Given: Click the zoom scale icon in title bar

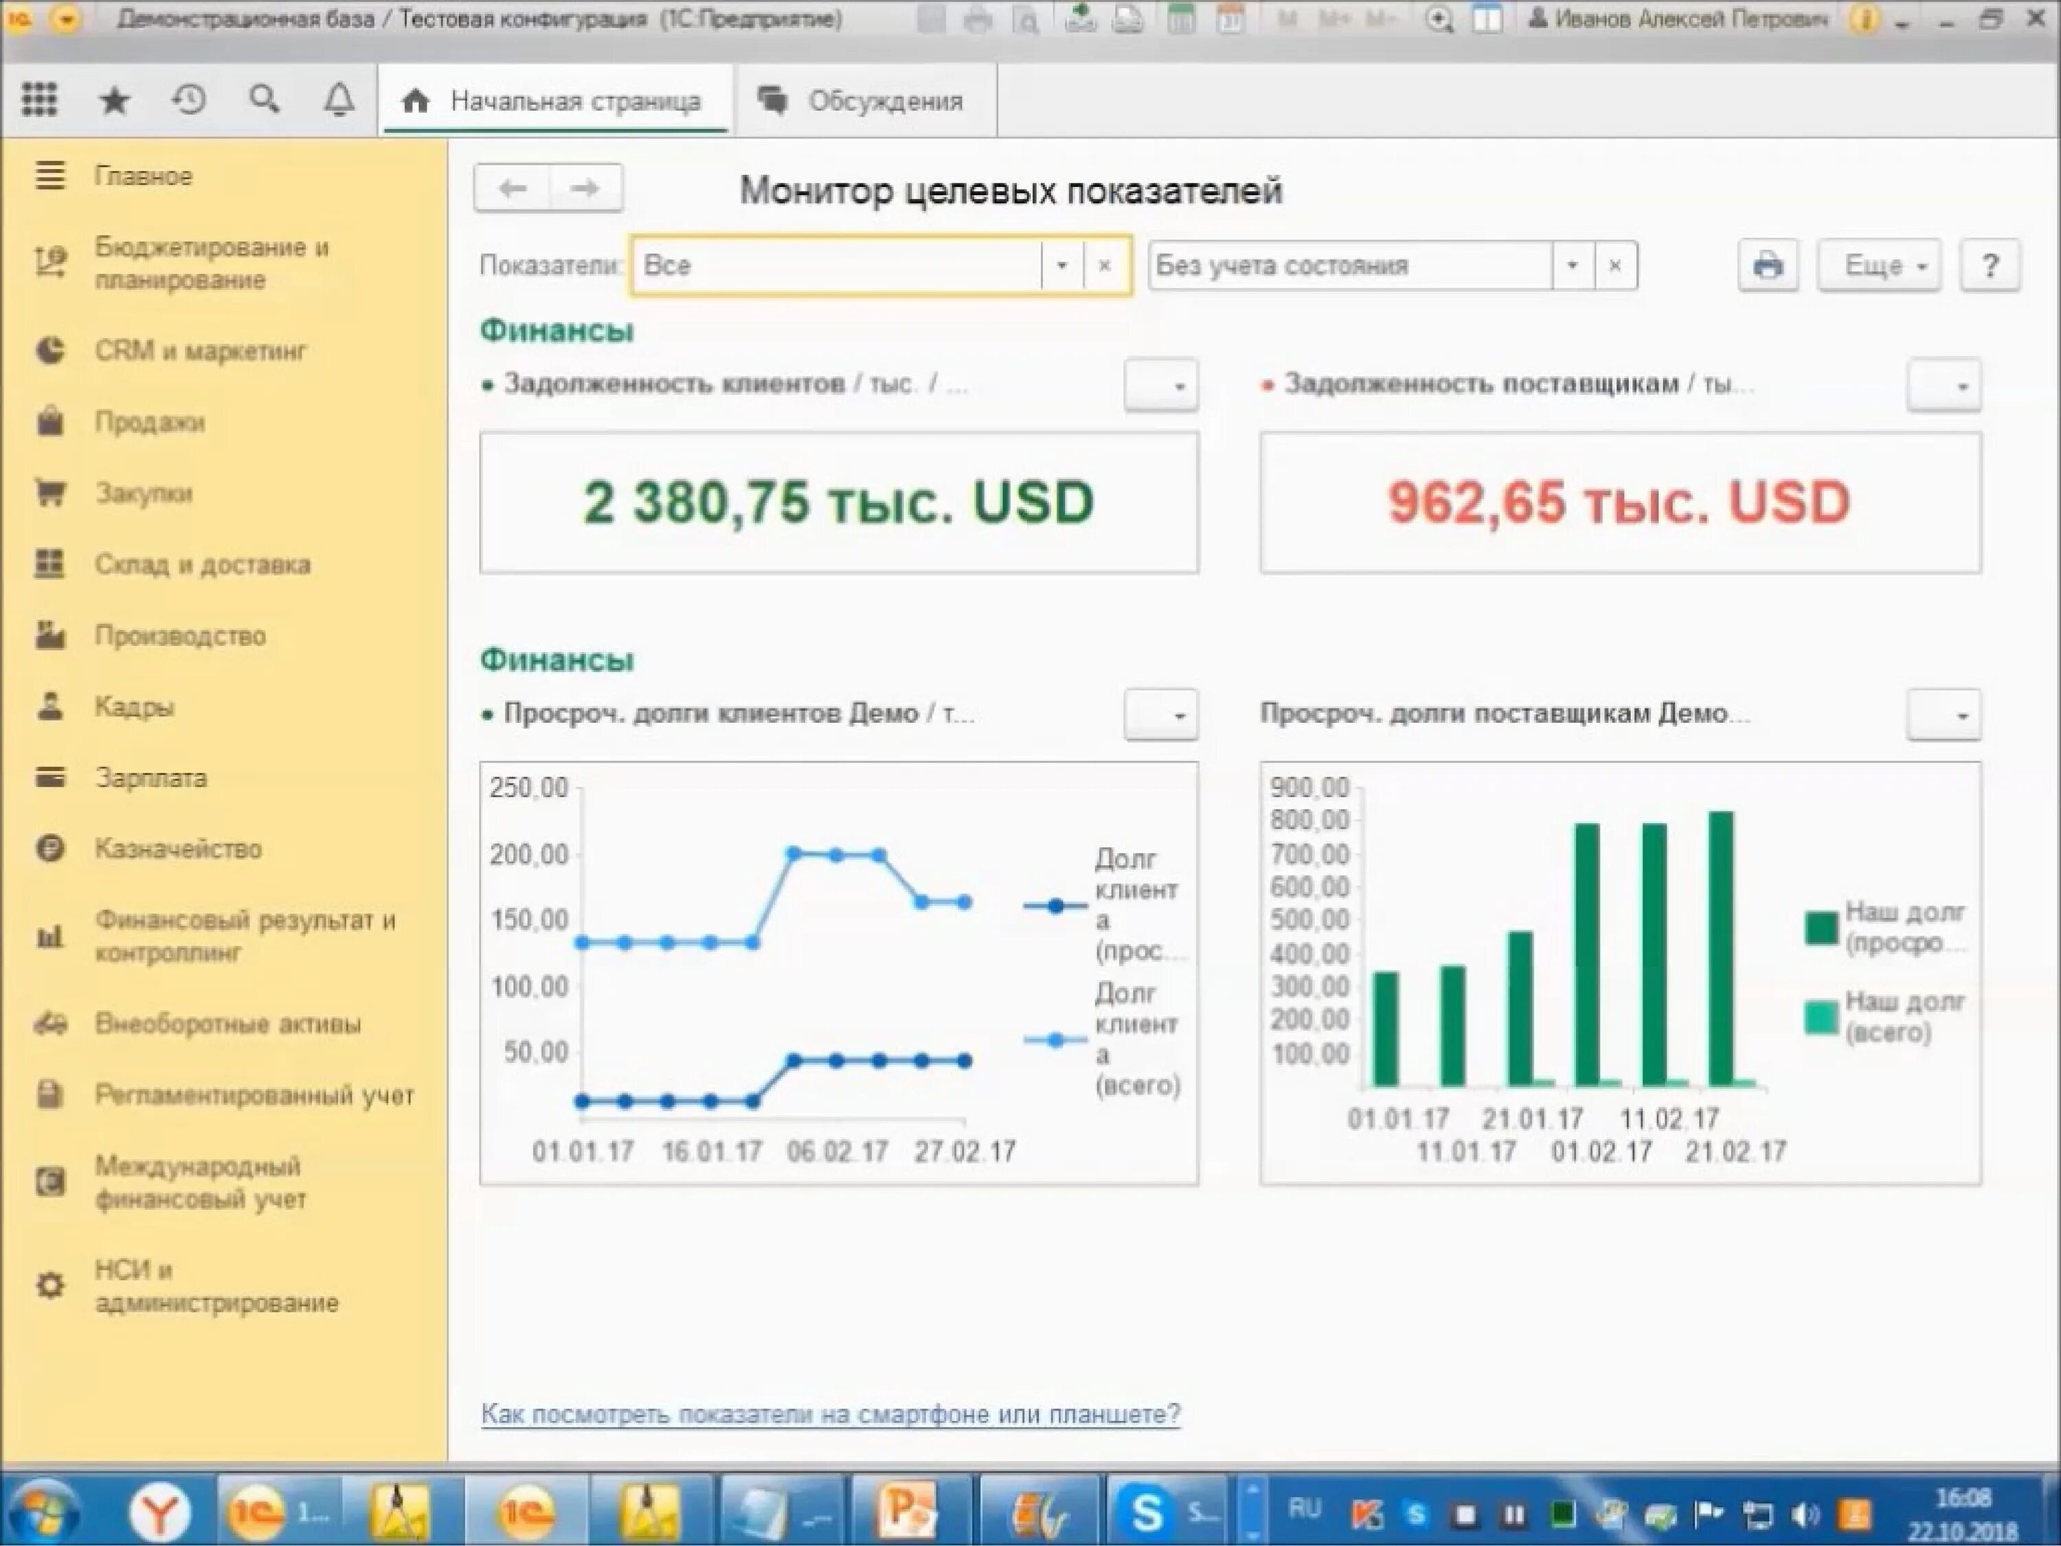Looking at the screenshot, I should pos(1439,19).
